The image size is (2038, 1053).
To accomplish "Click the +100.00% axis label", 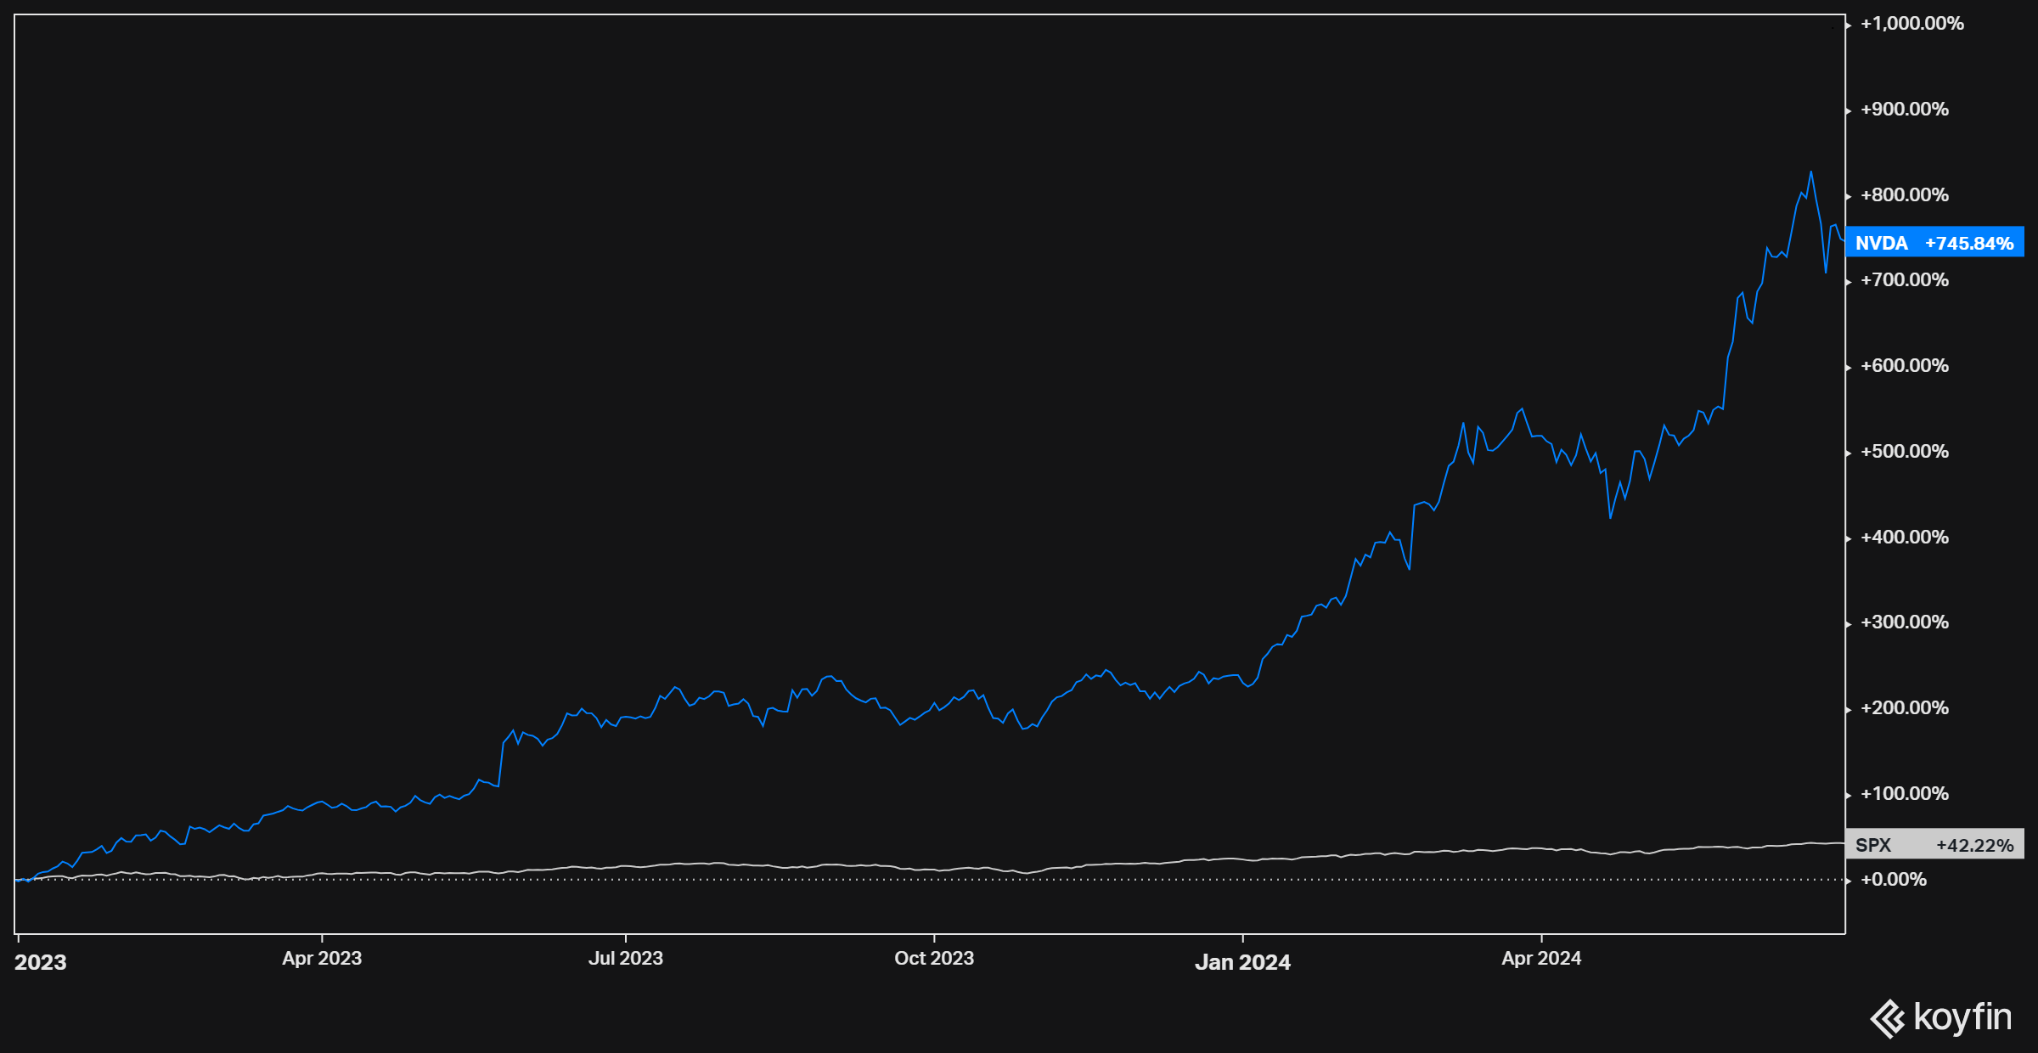I will click(1905, 794).
